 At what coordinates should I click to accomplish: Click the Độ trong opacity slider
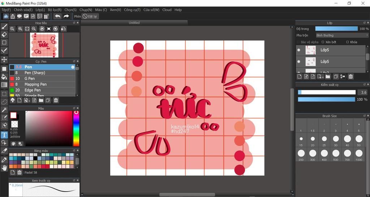[x=336, y=29]
